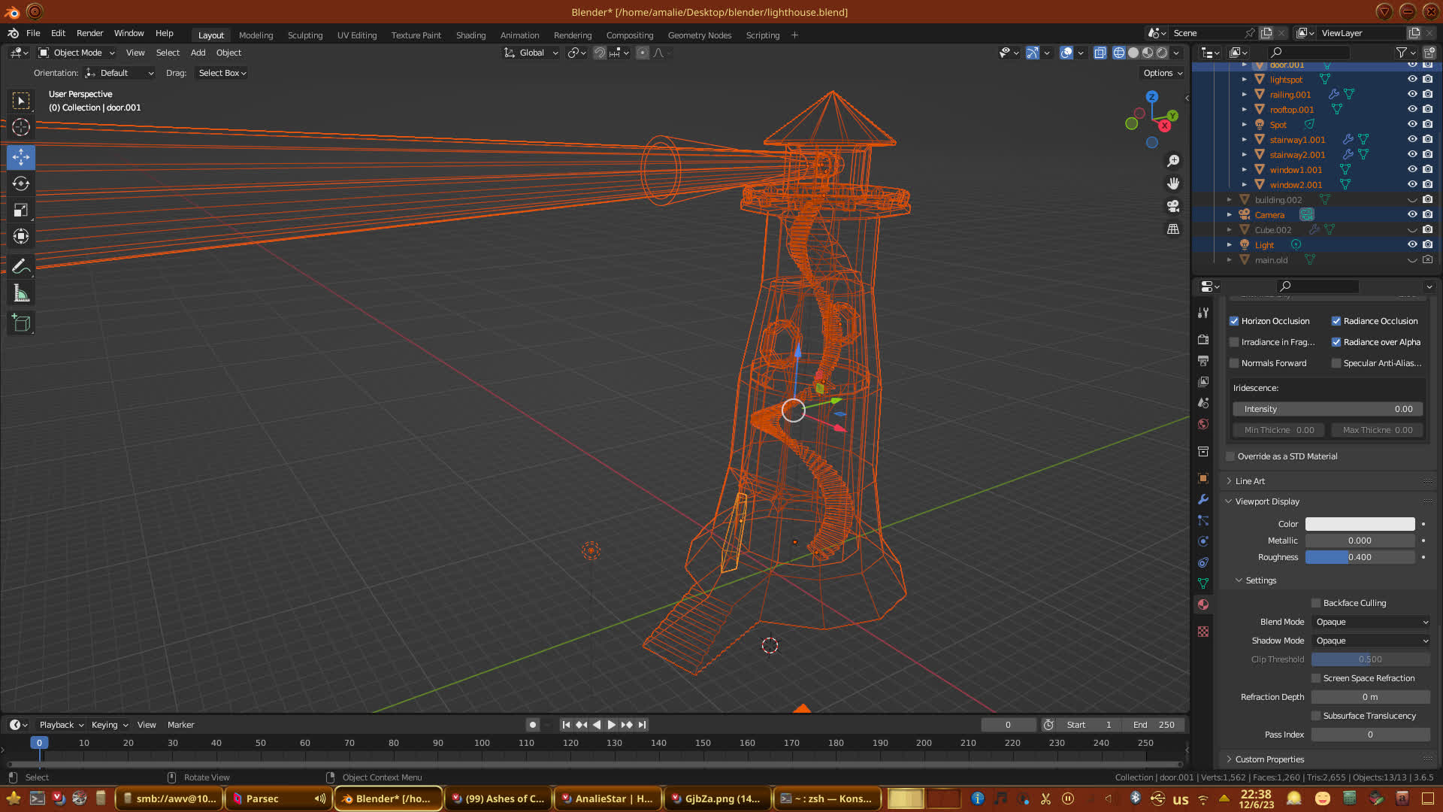Viewport: 1443px width, 812px height.
Task: Select the Rotate tool in toolbar
Action: pyautogui.click(x=21, y=183)
